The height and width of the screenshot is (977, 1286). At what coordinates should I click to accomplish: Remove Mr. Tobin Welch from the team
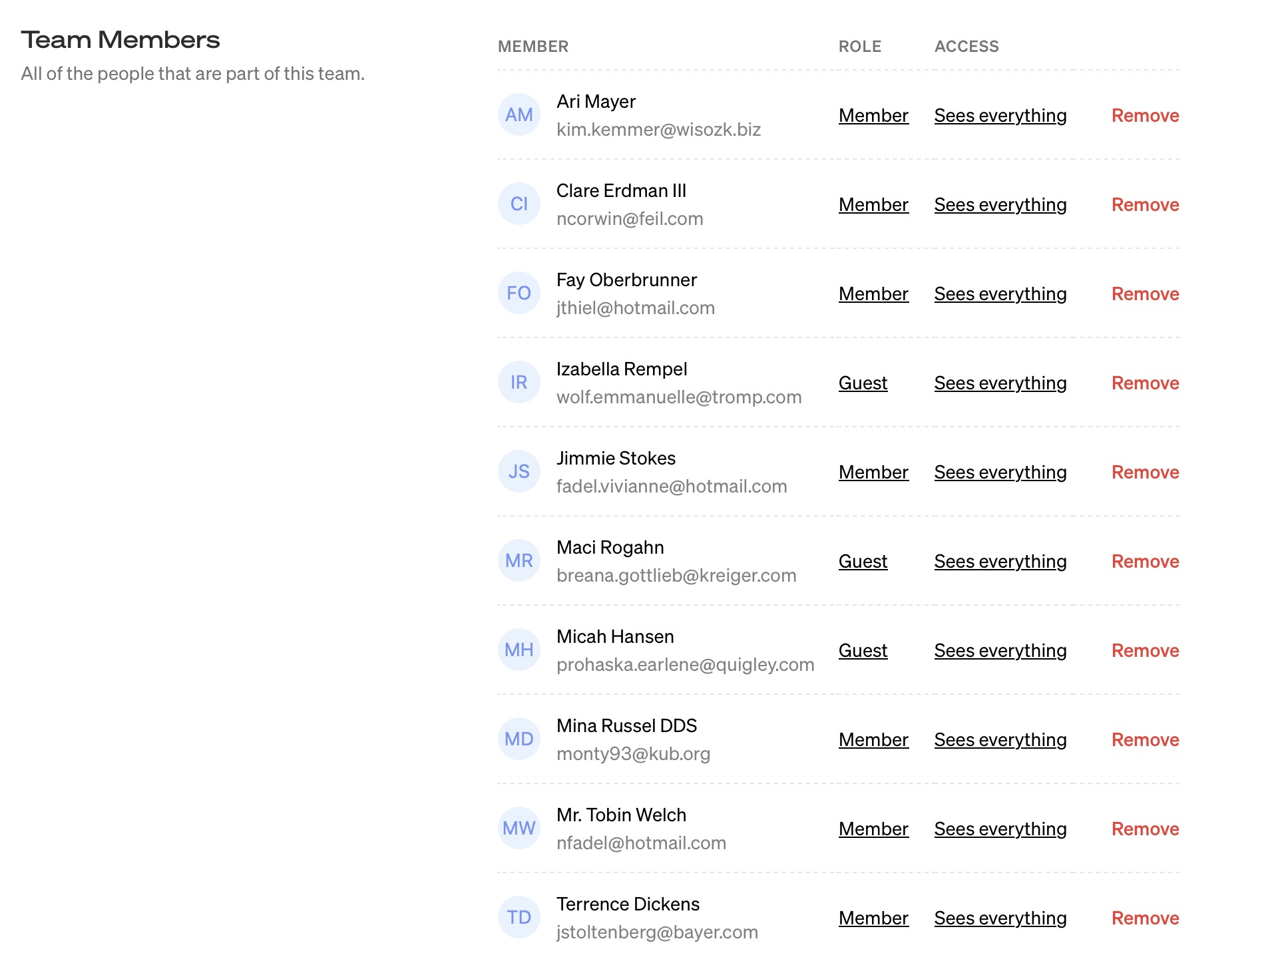[1145, 829]
